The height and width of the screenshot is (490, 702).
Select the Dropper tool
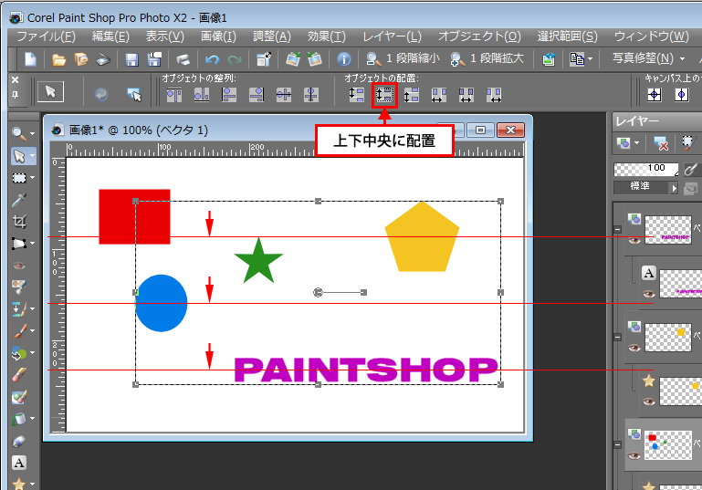click(x=19, y=200)
